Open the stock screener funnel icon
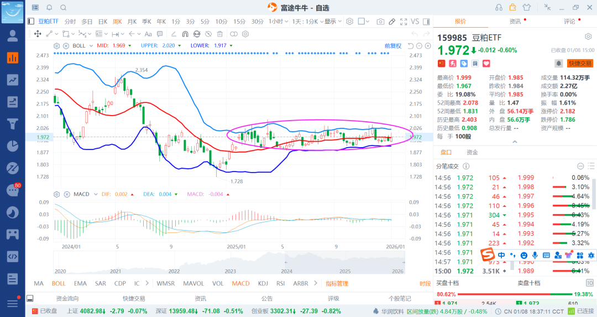 pyautogui.click(x=13, y=124)
